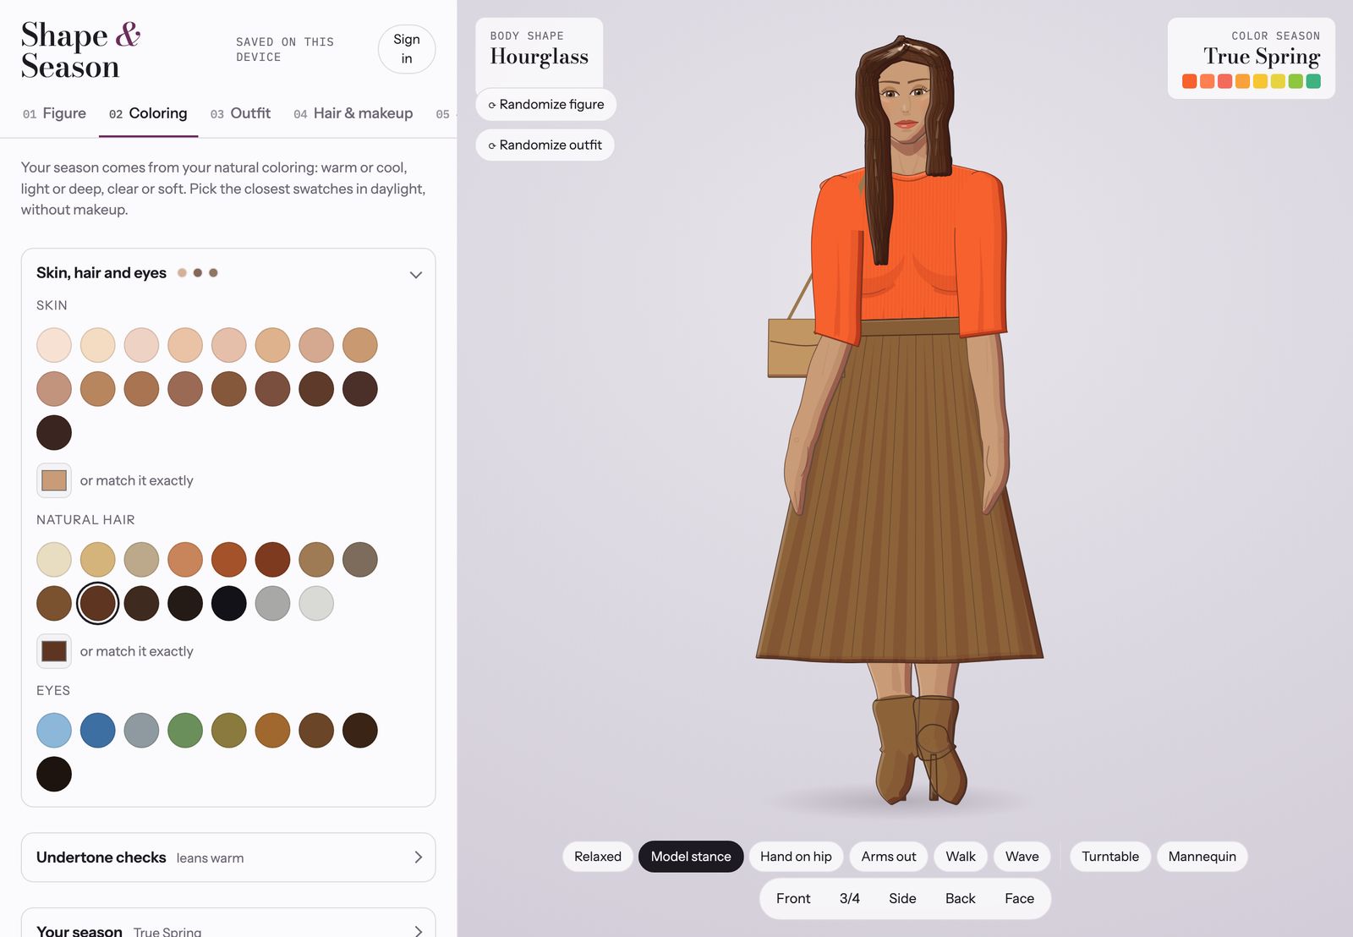The image size is (1353, 937).
Task: Choose the jet black hair swatch
Action: point(229,604)
